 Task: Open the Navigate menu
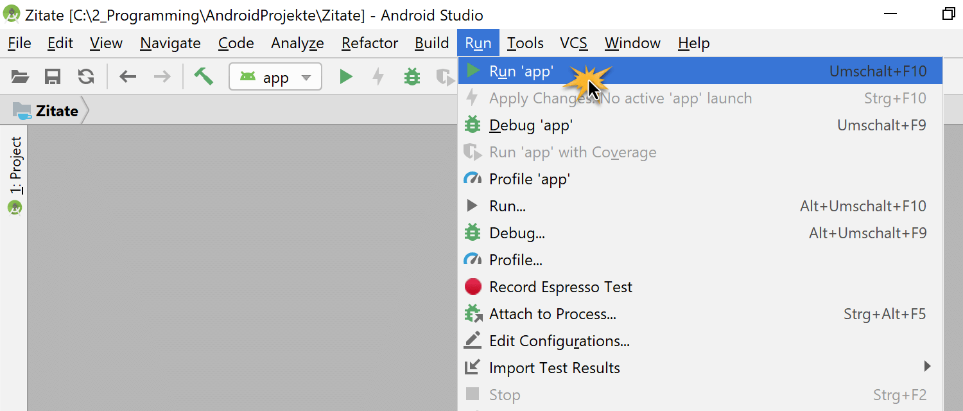pyautogui.click(x=170, y=43)
